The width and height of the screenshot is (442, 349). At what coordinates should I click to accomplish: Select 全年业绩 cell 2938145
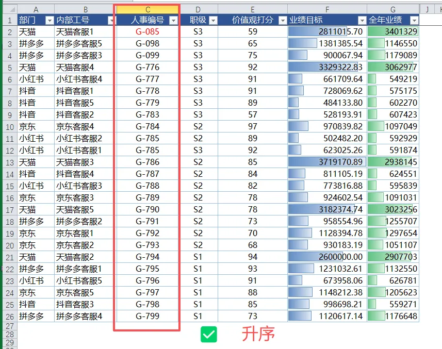coord(393,162)
